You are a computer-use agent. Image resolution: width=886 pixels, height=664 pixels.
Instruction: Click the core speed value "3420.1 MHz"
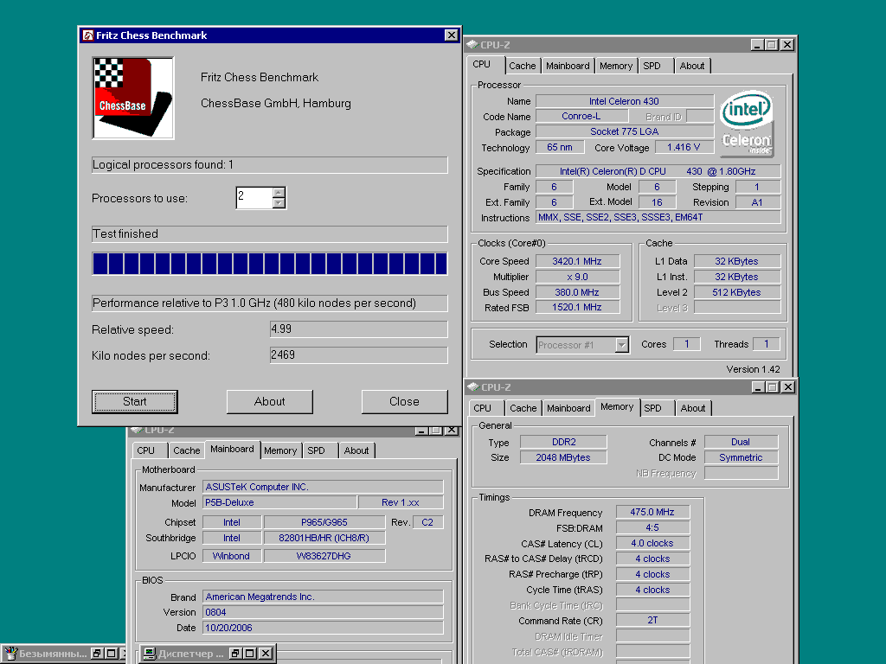coord(577,261)
